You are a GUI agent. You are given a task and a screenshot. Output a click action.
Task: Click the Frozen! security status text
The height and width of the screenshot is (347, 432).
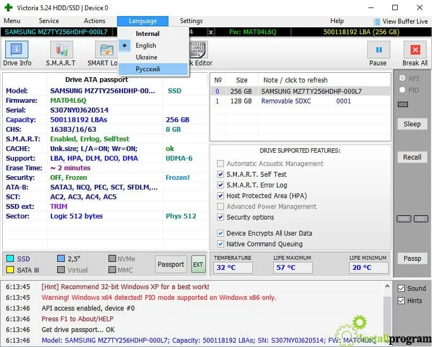pos(178,178)
